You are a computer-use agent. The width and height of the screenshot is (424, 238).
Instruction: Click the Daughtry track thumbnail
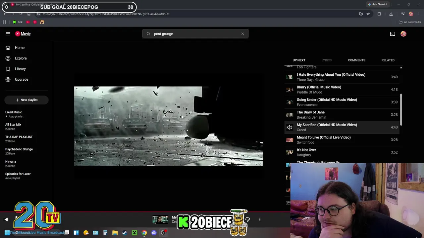(290, 152)
